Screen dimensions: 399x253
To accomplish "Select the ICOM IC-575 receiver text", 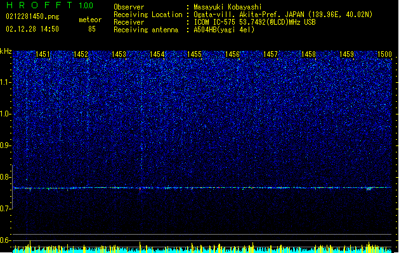I will (254, 22).
